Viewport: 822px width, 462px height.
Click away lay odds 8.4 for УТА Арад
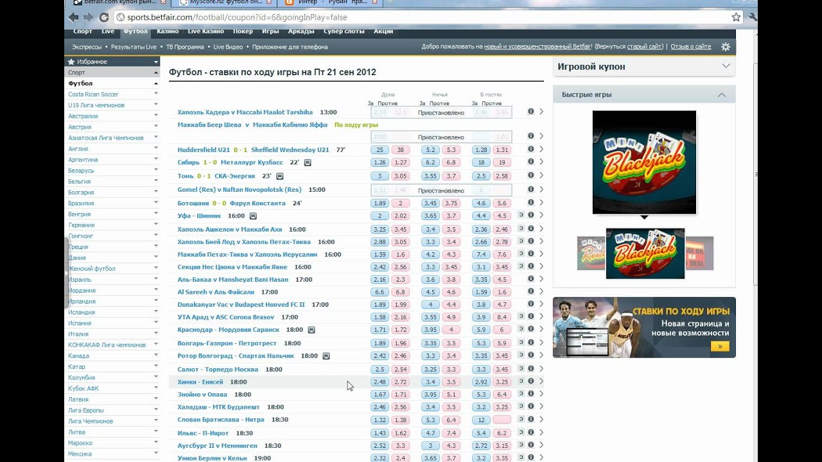(502, 317)
